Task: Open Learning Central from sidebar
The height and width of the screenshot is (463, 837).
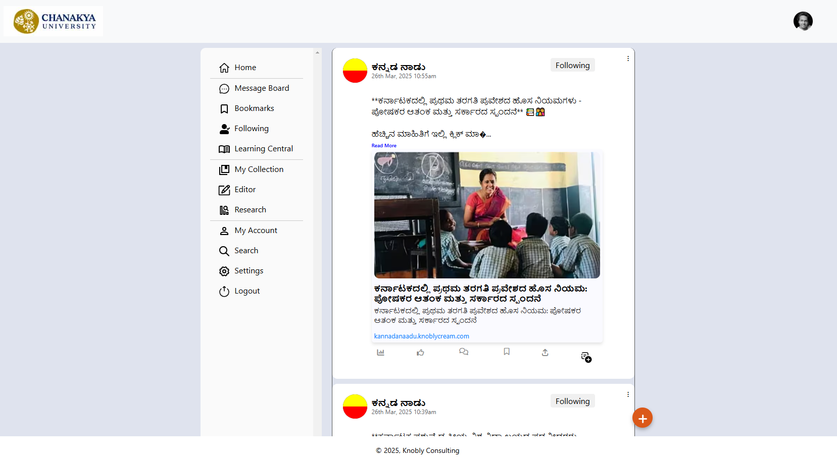Action: pos(263,149)
